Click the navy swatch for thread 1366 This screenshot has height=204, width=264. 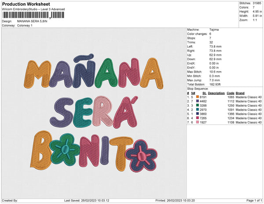pos(198,114)
